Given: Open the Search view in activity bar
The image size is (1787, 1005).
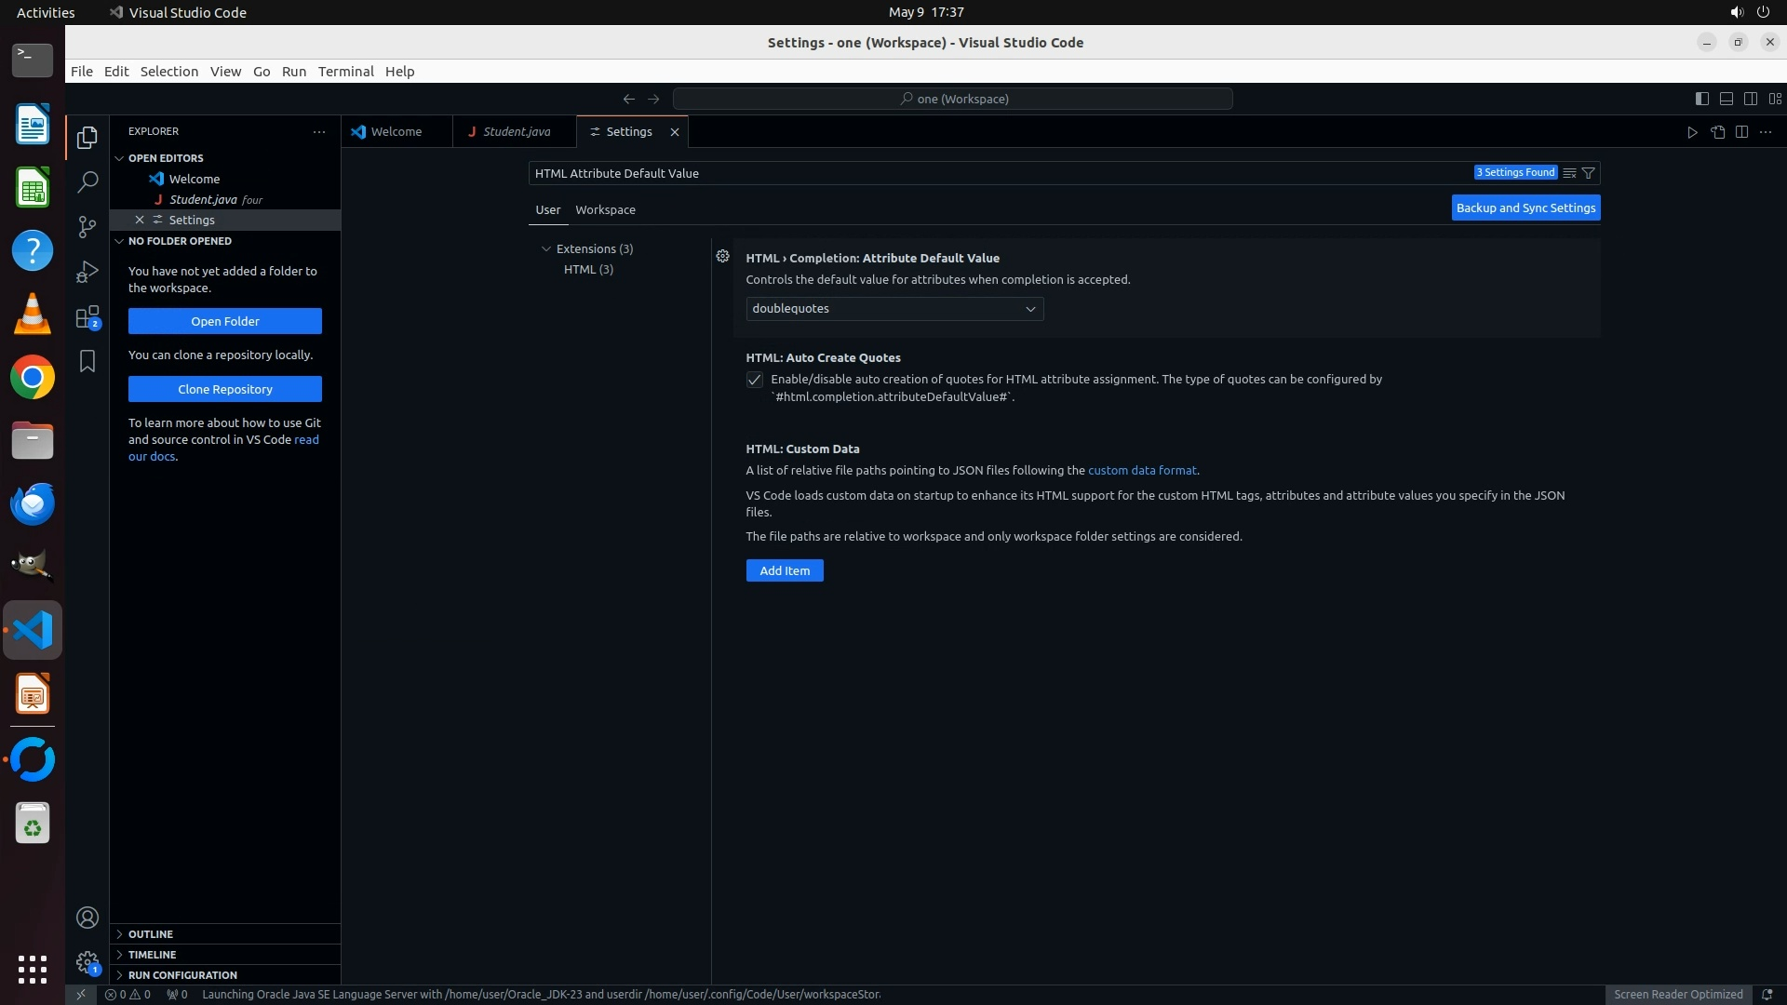Looking at the screenshot, I should [x=87, y=182].
